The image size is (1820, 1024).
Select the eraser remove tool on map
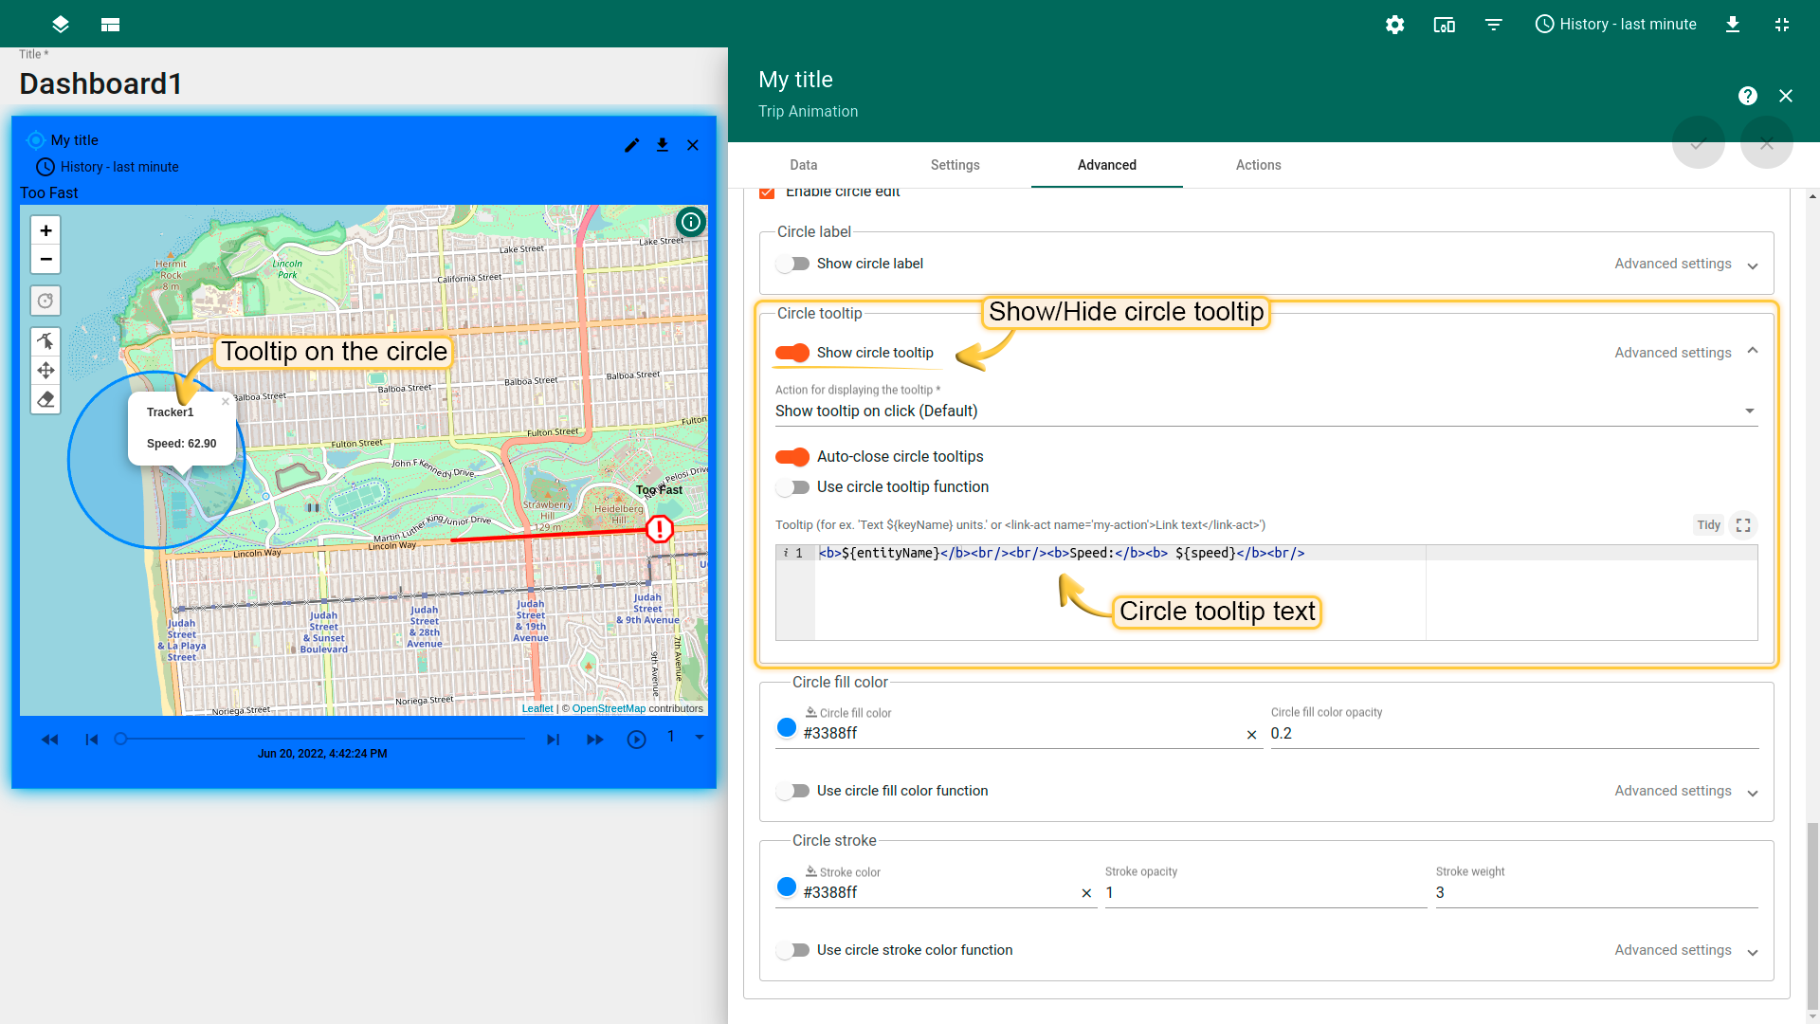[x=45, y=399]
